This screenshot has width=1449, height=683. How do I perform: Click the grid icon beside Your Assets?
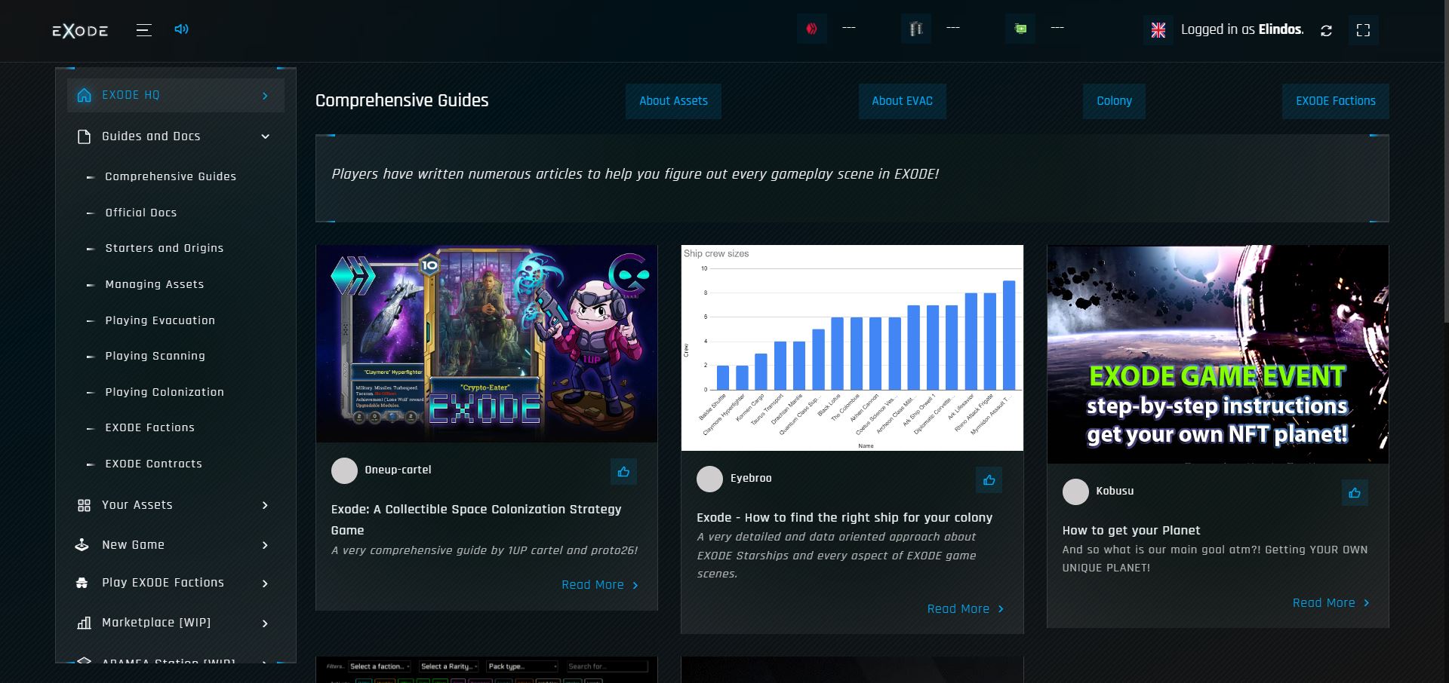tap(84, 505)
